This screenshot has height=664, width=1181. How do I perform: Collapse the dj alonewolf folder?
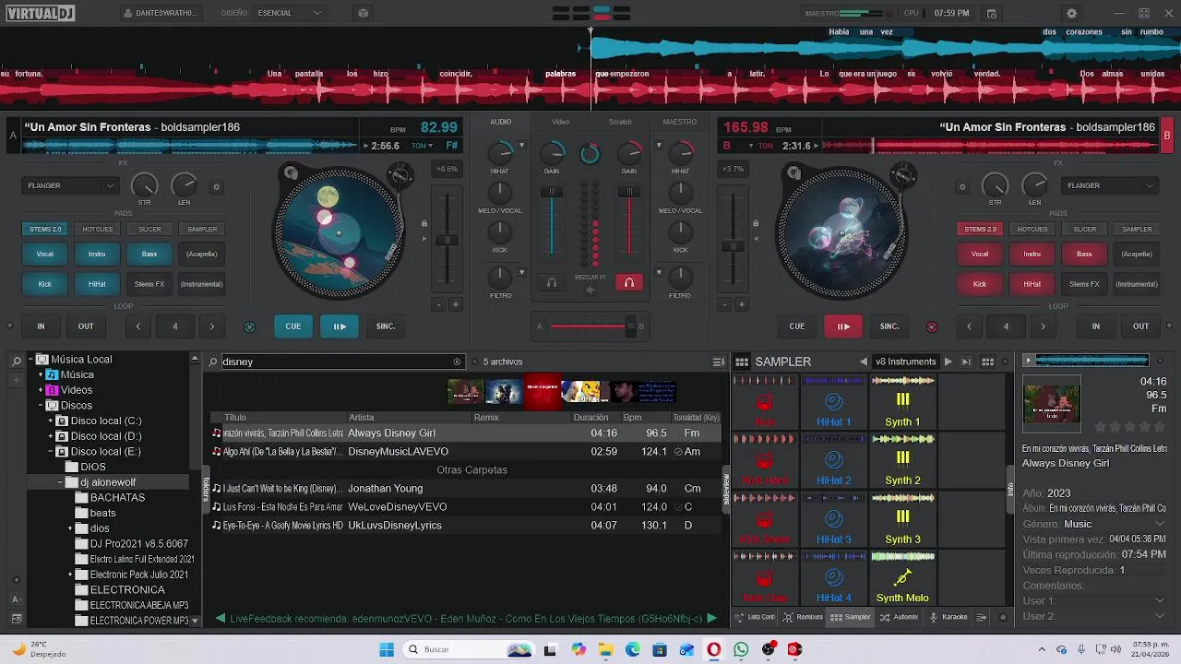(x=60, y=482)
